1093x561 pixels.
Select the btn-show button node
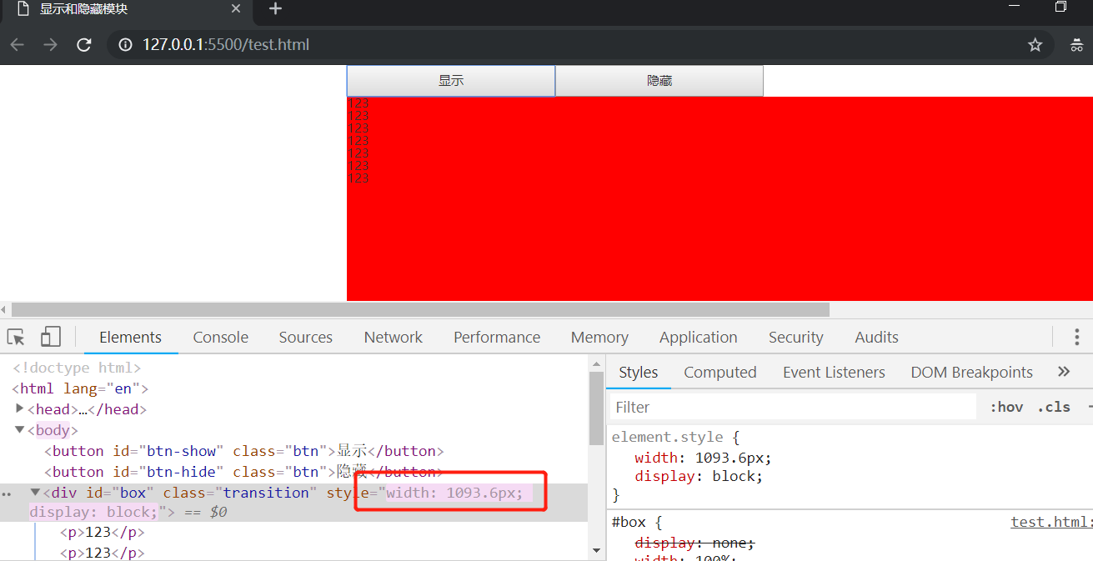(x=244, y=451)
